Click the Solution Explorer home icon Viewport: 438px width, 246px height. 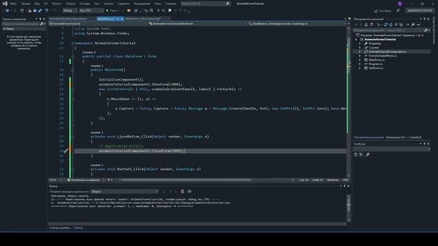pyautogui.click(x=366, y=25)
